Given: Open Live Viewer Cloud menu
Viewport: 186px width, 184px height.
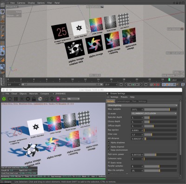Looking at the screenshot, I should coord(14,94).
